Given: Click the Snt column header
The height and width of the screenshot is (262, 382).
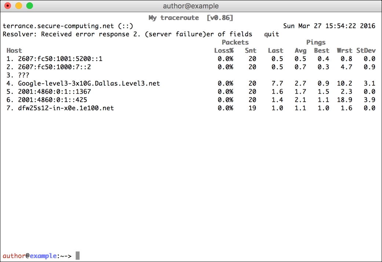Looking at the screenshot, I should click(250, 50).
